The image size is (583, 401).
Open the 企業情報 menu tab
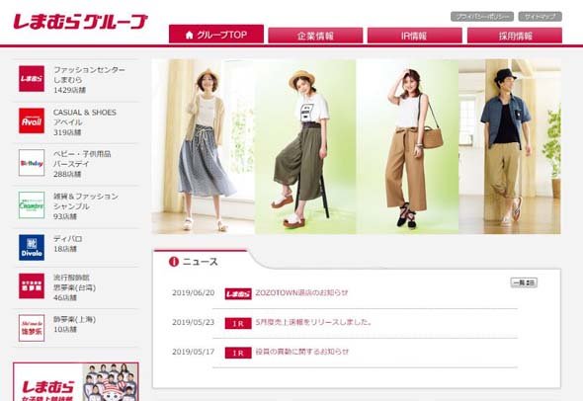tap(315, 36)
